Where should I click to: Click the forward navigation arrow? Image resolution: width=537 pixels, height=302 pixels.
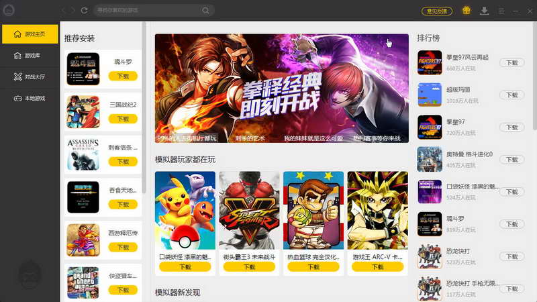coord(73,11)
